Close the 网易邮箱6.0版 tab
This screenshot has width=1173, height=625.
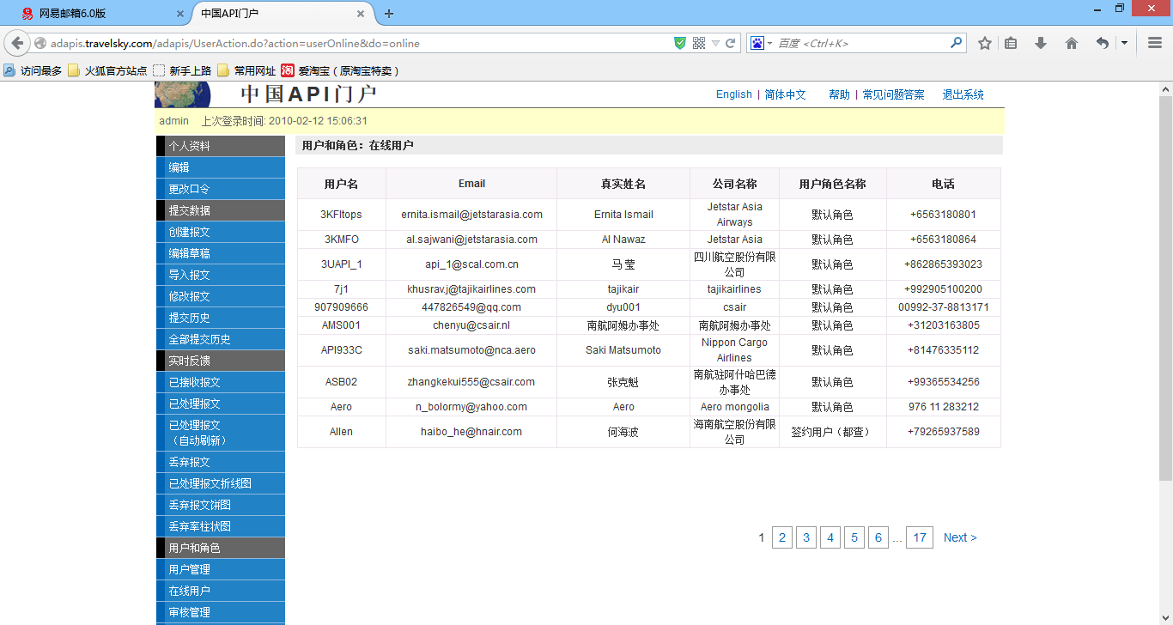179,14
